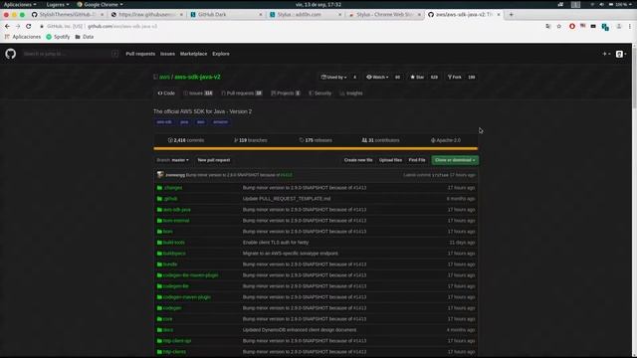
Task: Open the Aplicaciones apps shortcut in bookmarks bar
Action: tap(23, 37)
